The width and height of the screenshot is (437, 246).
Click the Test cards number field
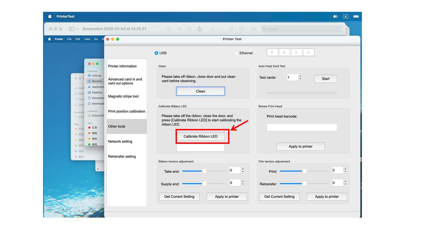tap(292, 77)
